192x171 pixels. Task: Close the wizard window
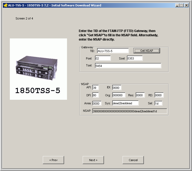(x=186, y=5)
